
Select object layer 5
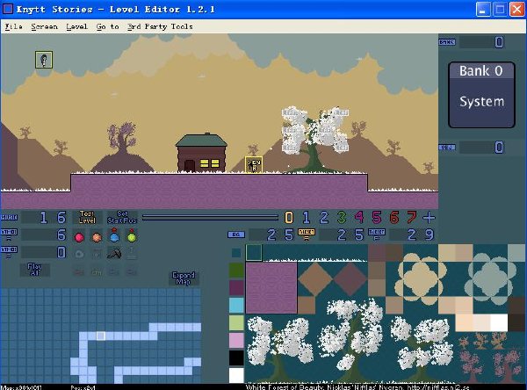click(x=377, y=218)
